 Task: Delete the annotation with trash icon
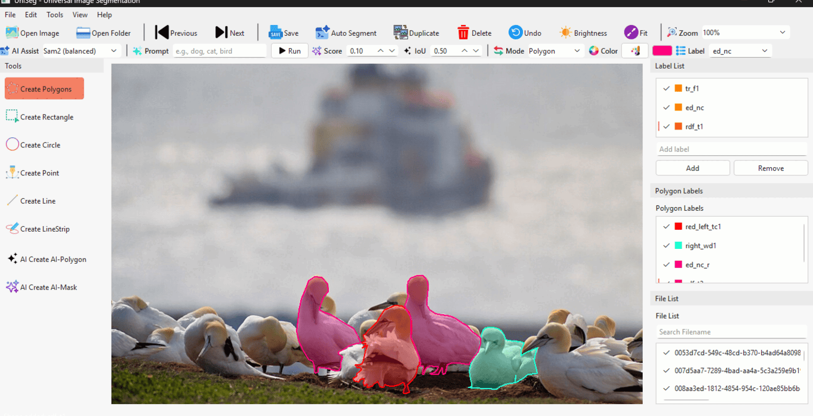[x=463, y=33]
